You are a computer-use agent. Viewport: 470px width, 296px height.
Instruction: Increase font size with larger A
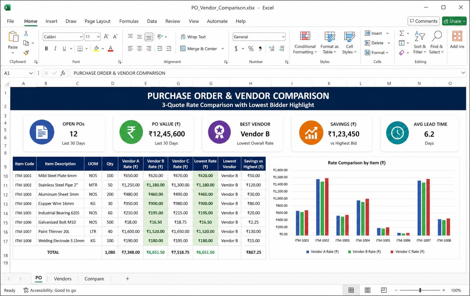click(106, 36)
